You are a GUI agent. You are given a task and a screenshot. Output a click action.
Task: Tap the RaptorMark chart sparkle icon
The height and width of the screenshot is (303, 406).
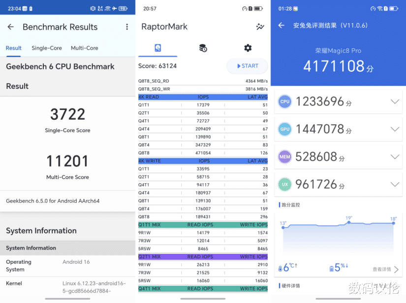pos(260,27)
